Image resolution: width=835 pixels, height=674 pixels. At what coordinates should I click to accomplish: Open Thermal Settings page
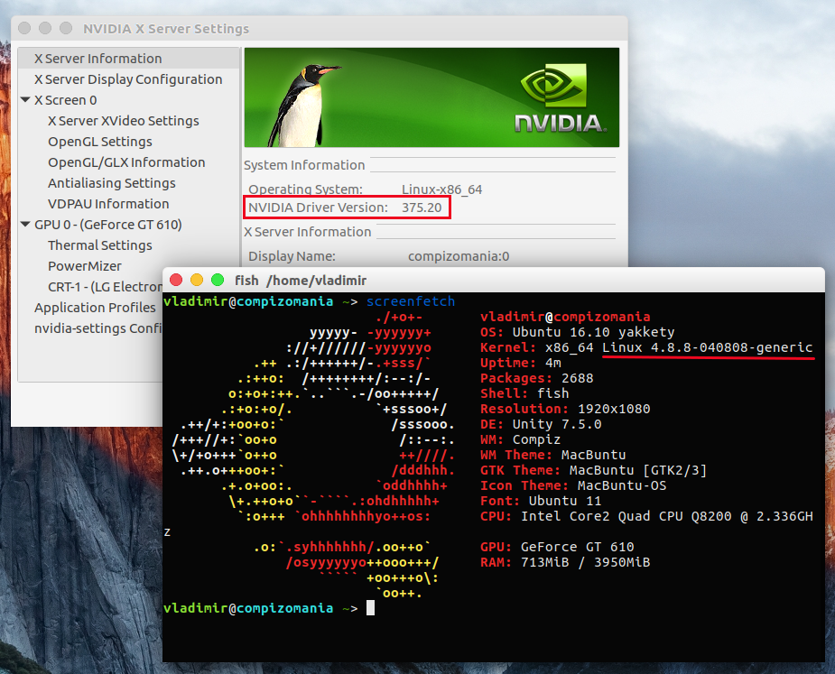coord(100,245)
